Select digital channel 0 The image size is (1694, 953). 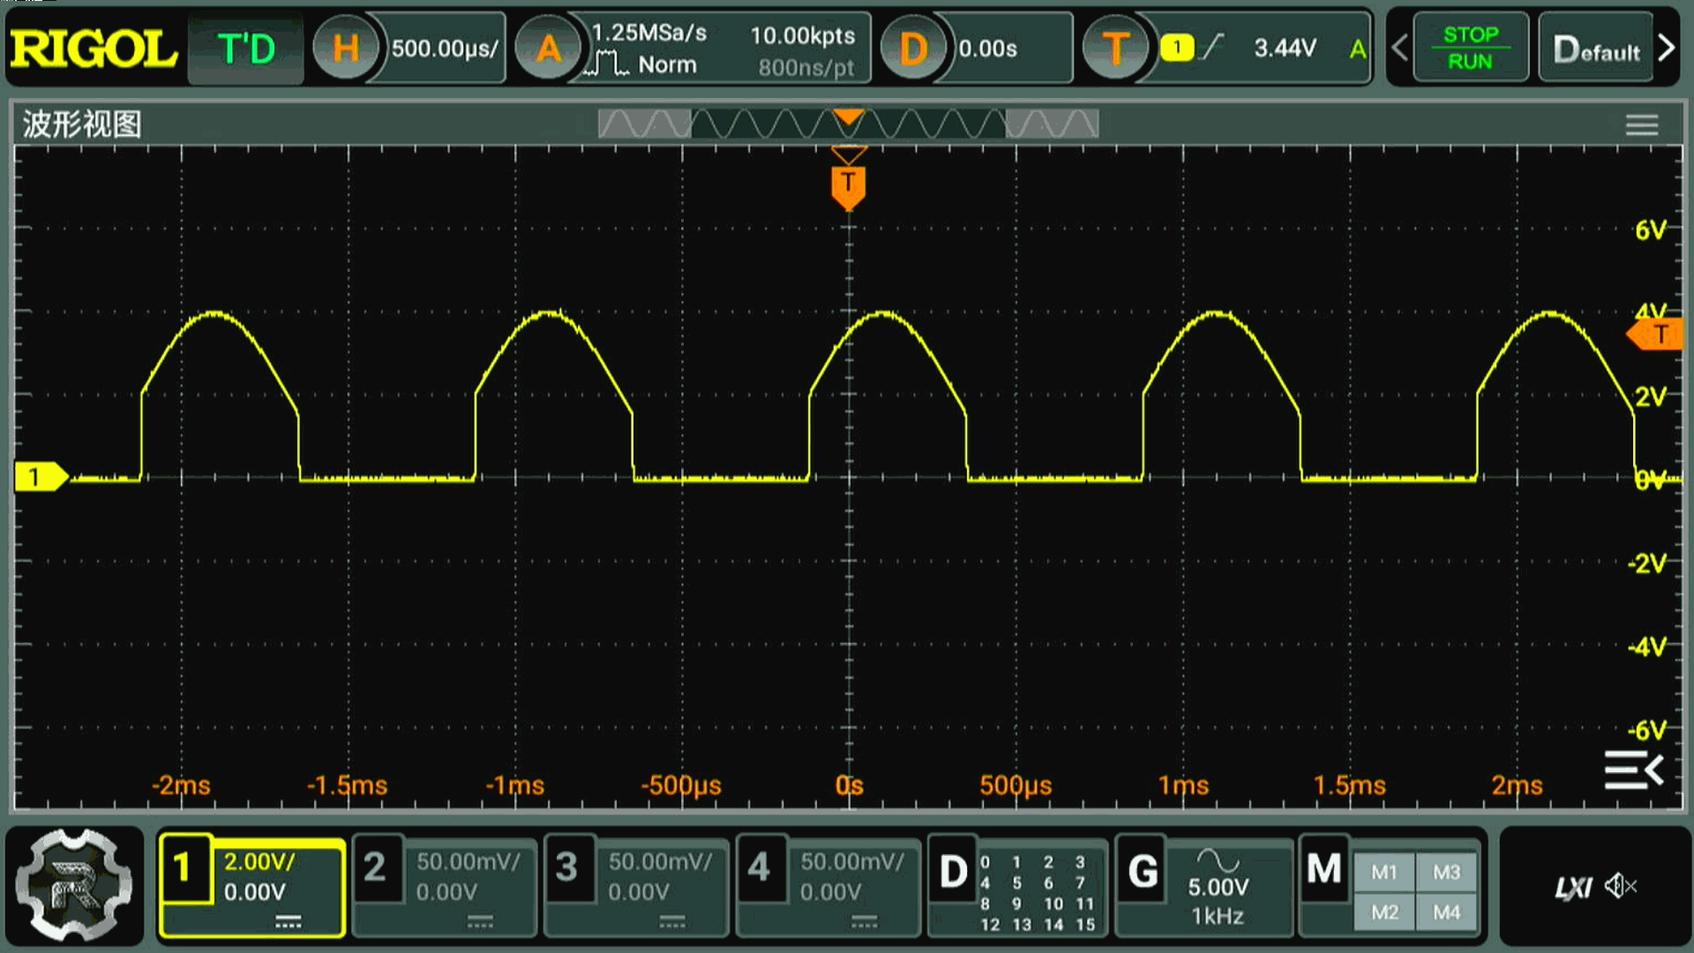[x=986, y=862]
